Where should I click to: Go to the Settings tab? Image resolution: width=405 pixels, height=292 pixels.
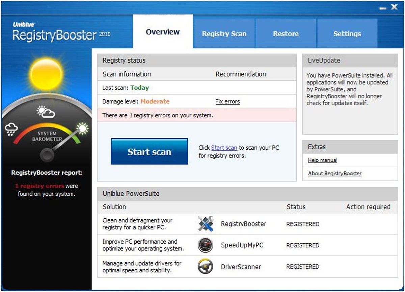(347, 34)
